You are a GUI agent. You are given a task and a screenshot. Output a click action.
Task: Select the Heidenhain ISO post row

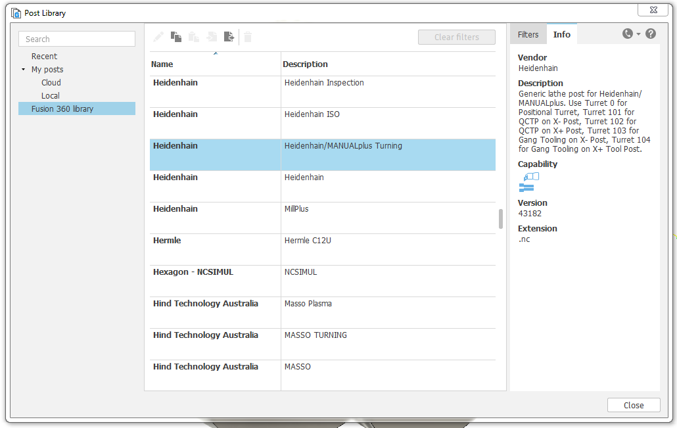[323, 123]
